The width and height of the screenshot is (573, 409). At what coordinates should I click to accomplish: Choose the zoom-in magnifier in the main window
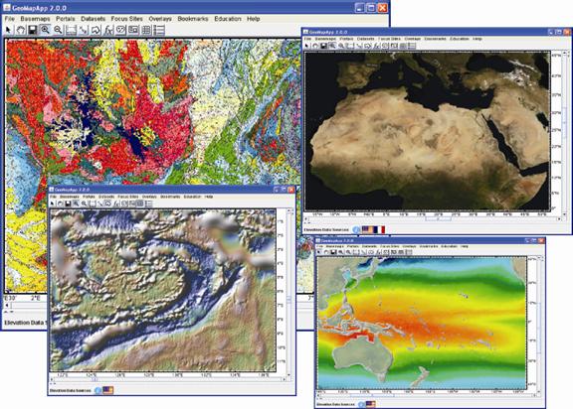pos(45,30)
